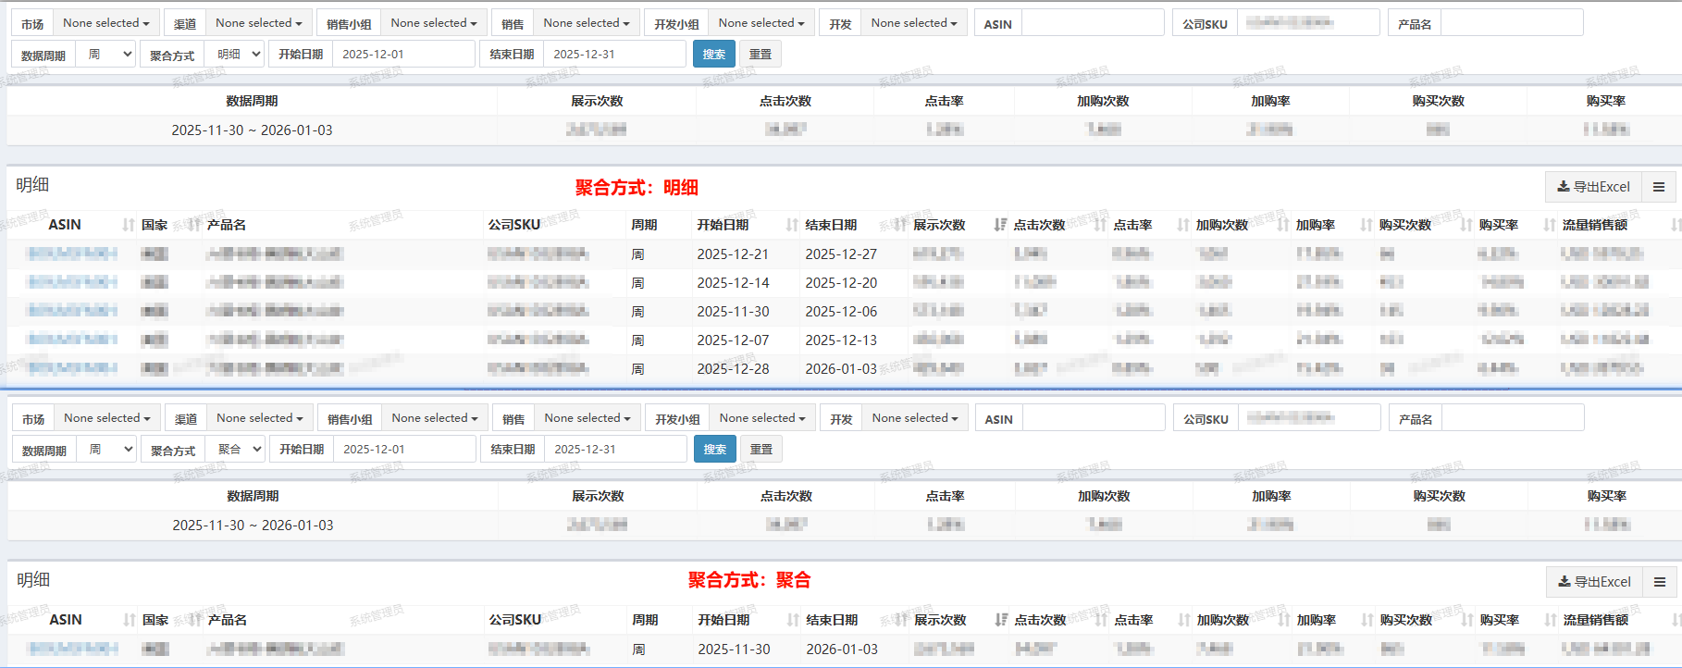Open 销售 dropdown in the 明细-mode filter bar
Viewport: 1682px width, 668px height.
[x=587, y=23]
